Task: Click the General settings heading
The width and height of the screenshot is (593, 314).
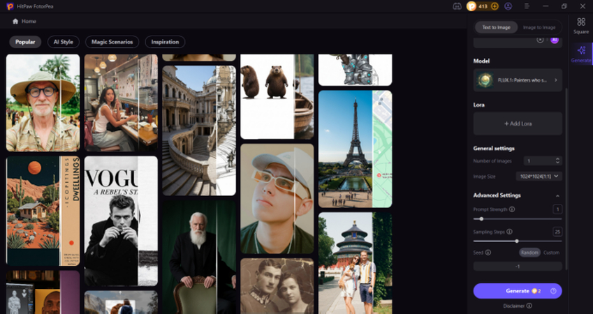Action: (x=494, y=149)
